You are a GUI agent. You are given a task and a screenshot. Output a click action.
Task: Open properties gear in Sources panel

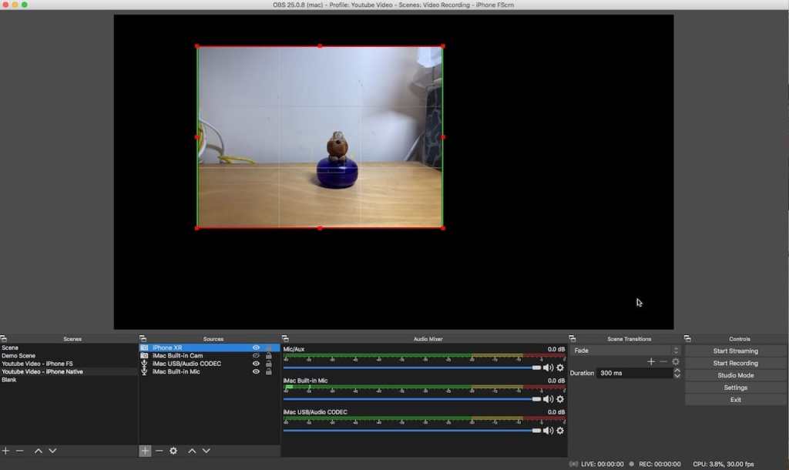click(173, 451)
